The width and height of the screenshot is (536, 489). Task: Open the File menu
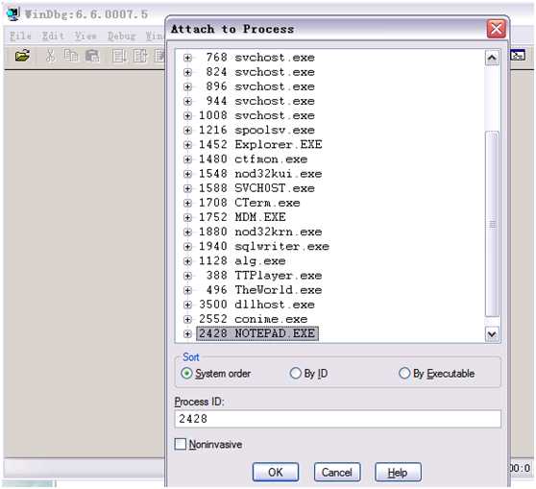pyautogui.click(x=20, y=36)
